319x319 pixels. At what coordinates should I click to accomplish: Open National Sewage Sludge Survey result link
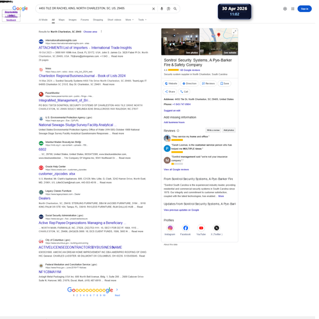pyautogui.click(x=77, y=125)
